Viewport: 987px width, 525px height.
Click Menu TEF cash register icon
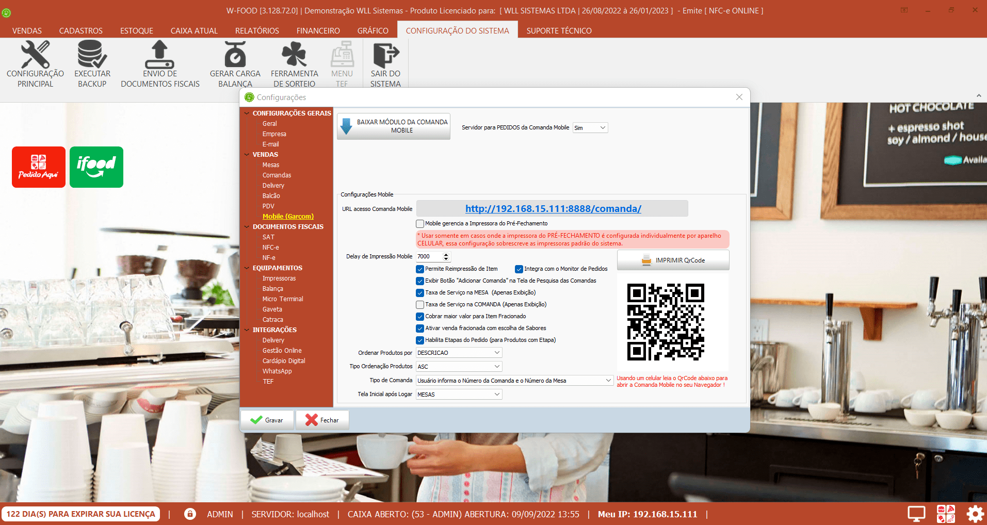pyautogui.click(x=342, y=55)
